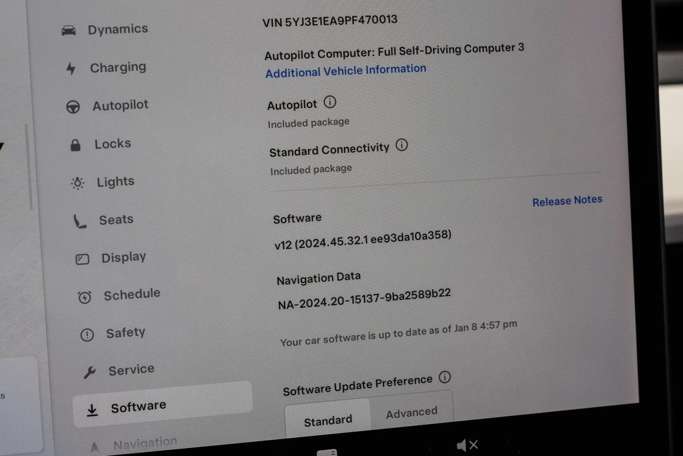Open Additional Vehicle Information

pos(346,68)
